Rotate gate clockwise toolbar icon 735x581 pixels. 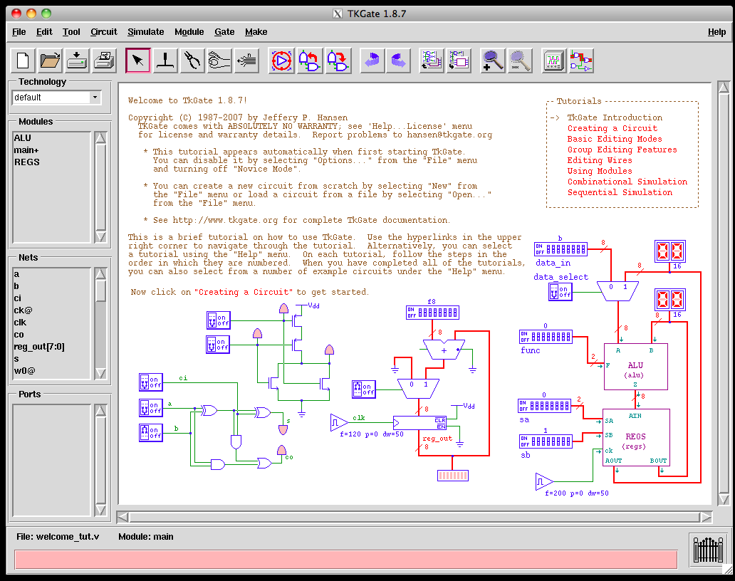[x=338, y=61]
